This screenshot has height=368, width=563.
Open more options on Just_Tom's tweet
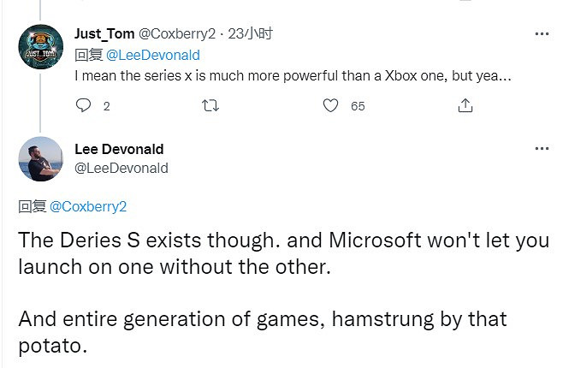pyautogui.click(x=541, y=34)
